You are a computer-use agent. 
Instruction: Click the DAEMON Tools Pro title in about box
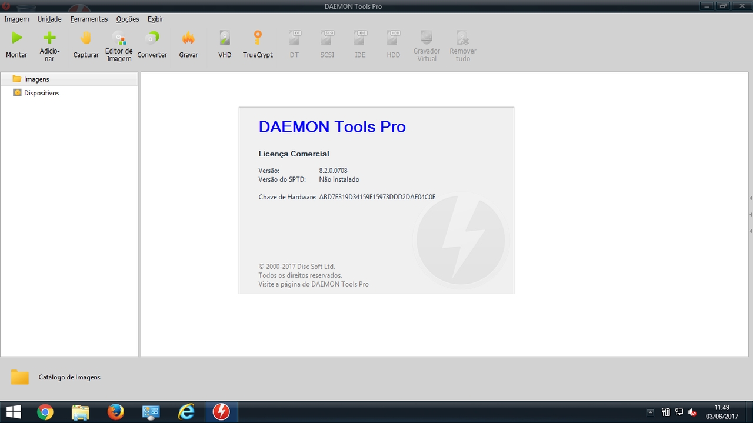[332, 126]
